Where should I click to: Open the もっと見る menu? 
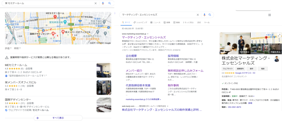tap(188, 22)
